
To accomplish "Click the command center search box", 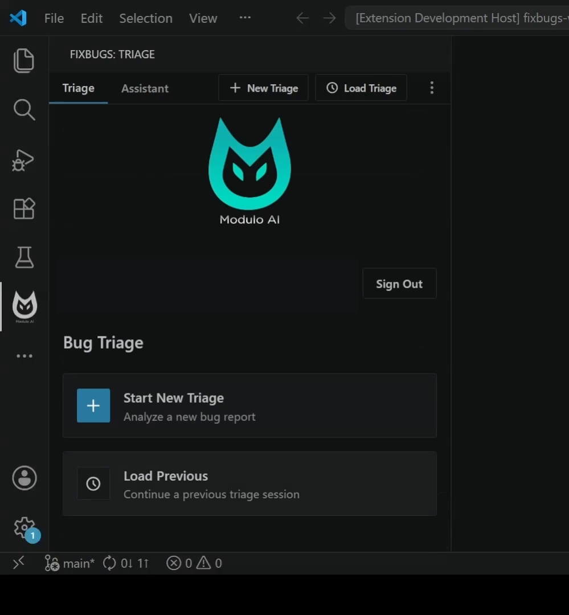I will point(457,18).
